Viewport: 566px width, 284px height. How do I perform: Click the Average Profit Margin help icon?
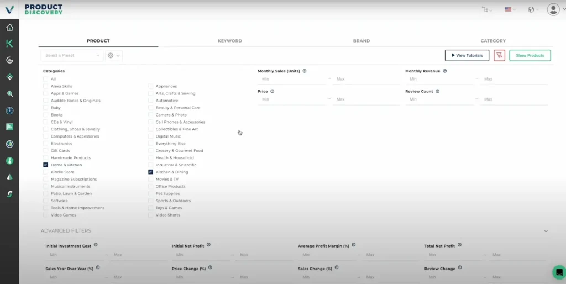tap(354, 245)
